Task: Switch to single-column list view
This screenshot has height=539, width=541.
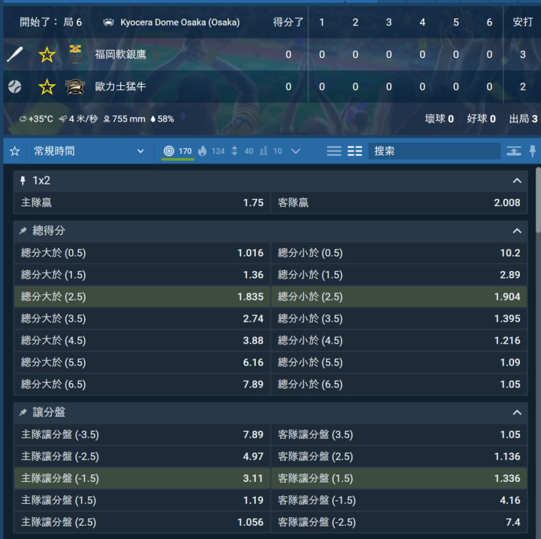Action: pos(334,151)
